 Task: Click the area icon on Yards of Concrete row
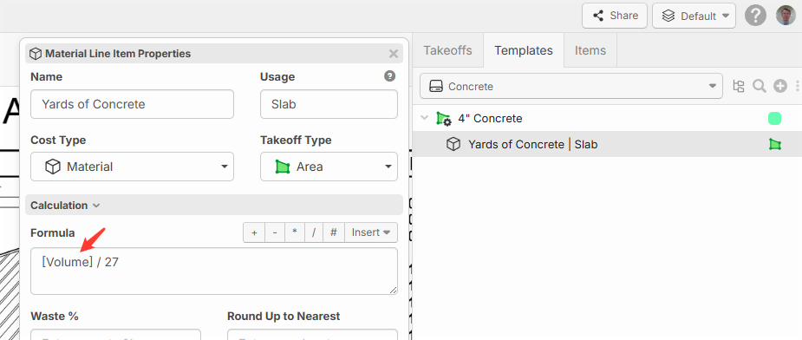pos(775,144)
